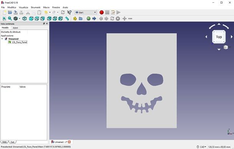The height and width of the screenshot is (149, 234).
Task: Switch to Right view icon
Action: [x=43, y=18]
